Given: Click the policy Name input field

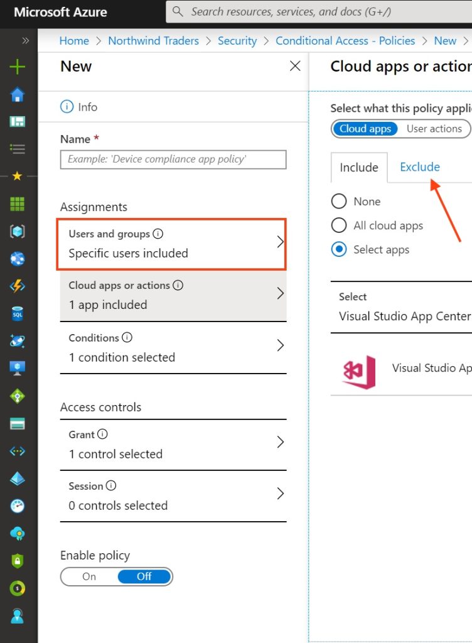Looking at the screenshot, I should [173, 159].
